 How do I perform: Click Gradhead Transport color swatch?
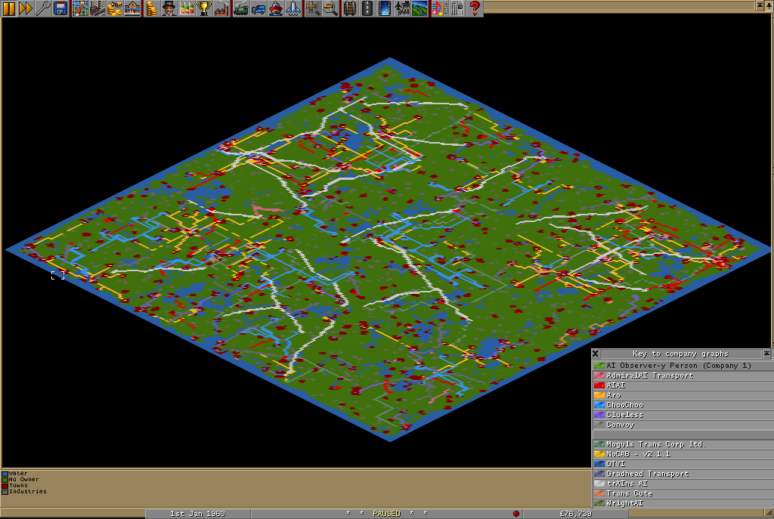[599, 474]
